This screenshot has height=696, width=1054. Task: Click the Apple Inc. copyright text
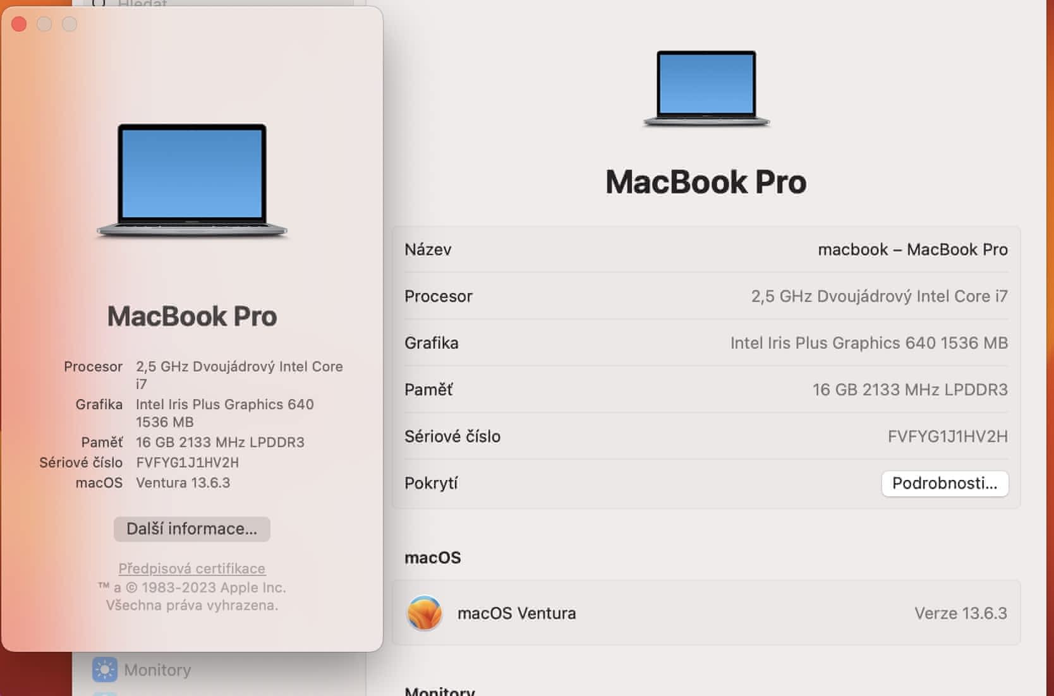(x=191, y=587)
